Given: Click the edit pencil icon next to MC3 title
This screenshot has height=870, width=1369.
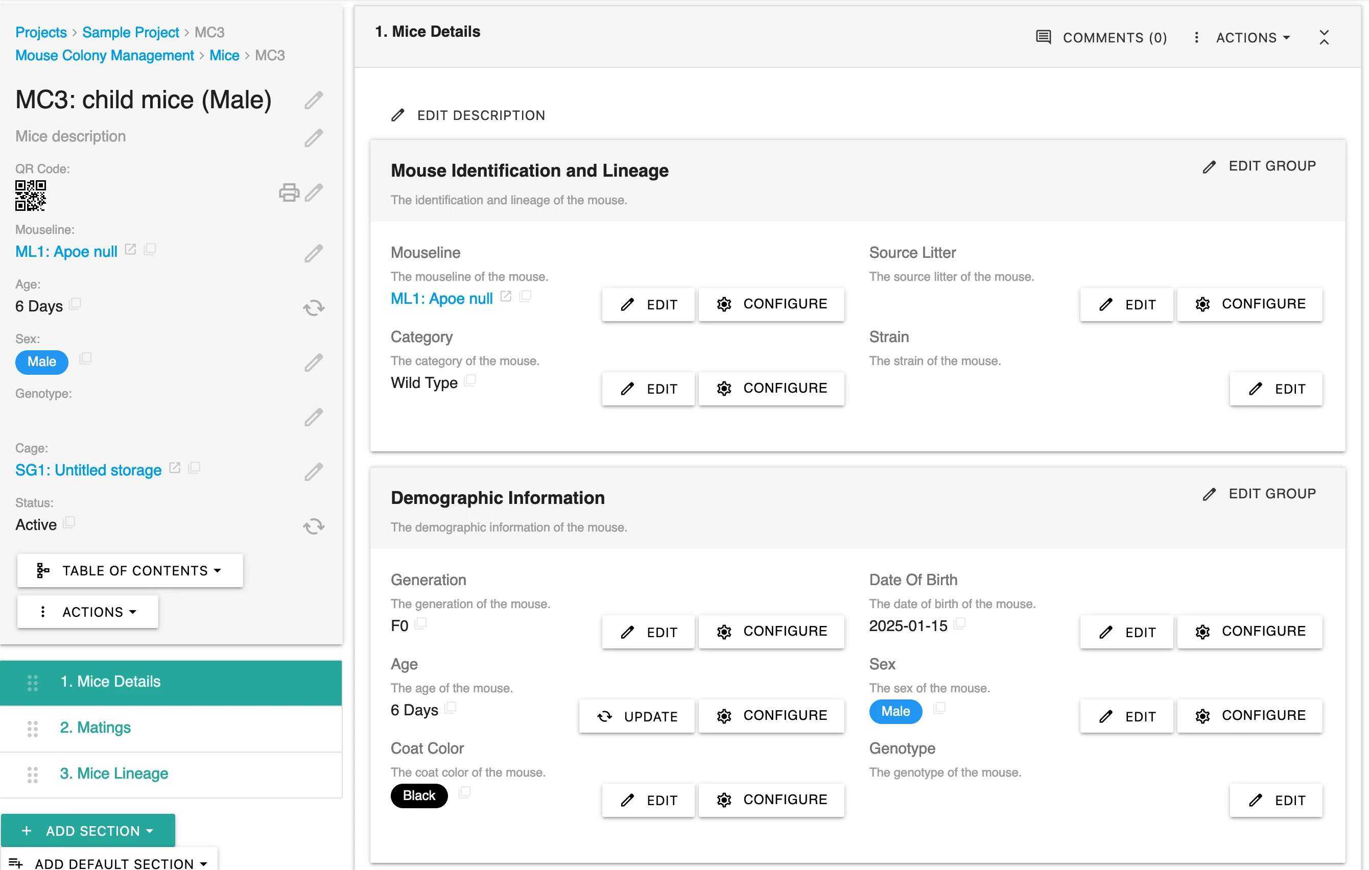Looking at the screenshot, I should coord(315,100).
